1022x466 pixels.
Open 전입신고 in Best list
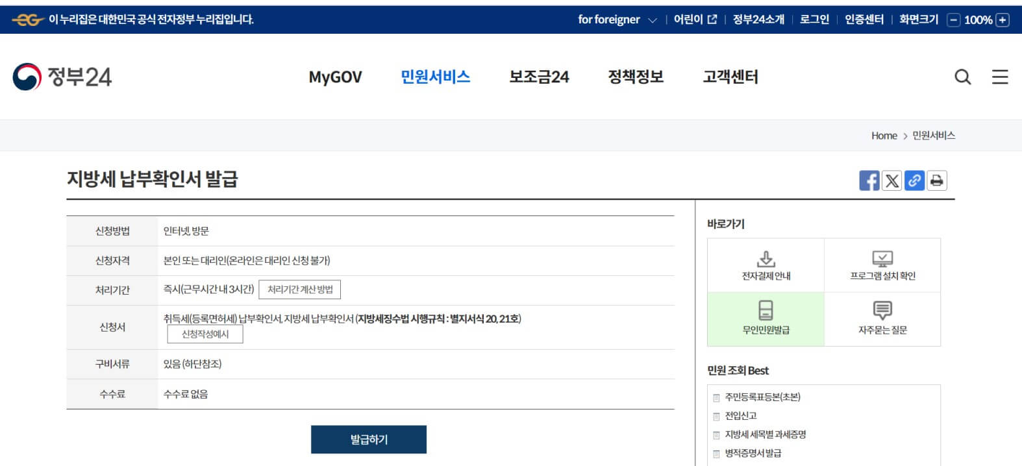(741, 416)
